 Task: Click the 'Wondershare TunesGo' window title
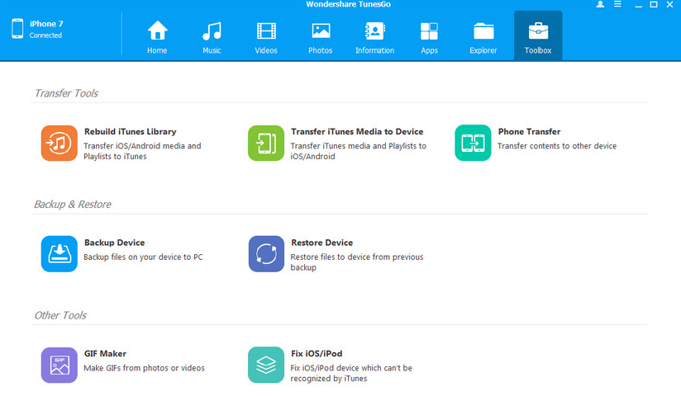[x=348, y=4]
